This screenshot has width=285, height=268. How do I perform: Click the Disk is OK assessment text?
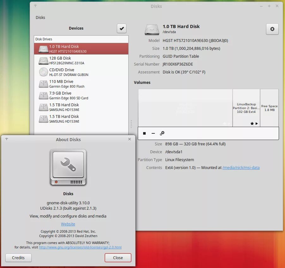click(184, 72)
